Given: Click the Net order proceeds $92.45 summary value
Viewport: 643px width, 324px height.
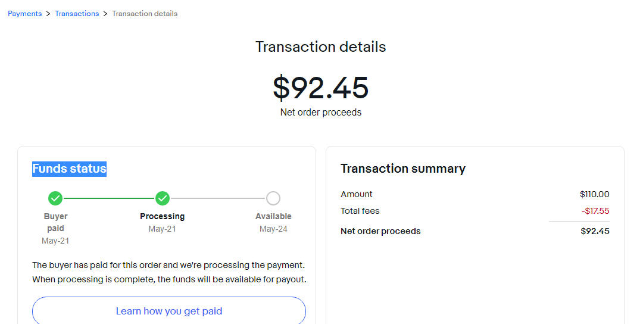Looking at the screenshot, I should click(x=595, y=231).
